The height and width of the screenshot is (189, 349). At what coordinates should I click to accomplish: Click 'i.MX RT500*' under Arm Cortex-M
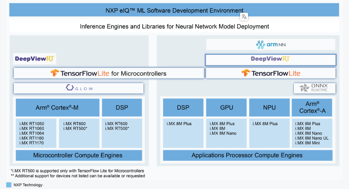(75, 128)
